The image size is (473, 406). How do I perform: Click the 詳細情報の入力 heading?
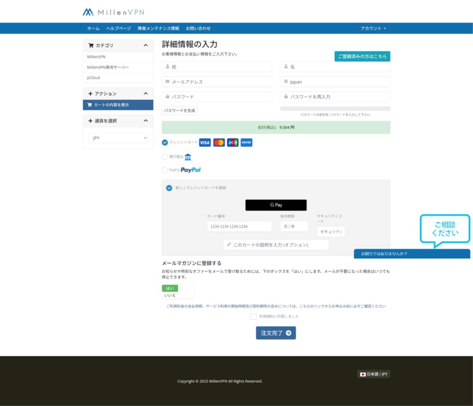tap(189, 44)
